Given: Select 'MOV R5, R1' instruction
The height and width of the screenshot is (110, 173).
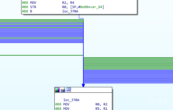Looking at the screenshot, I should click(x=81, y=109).
